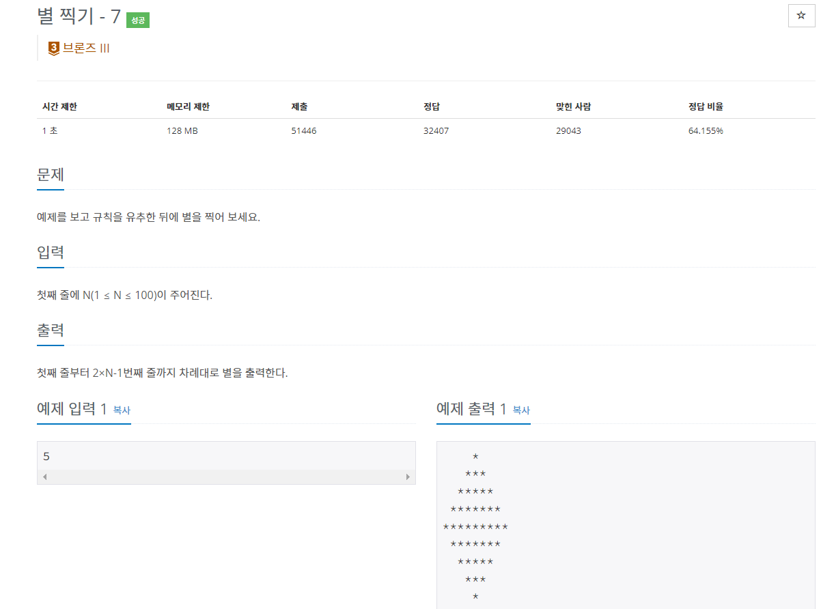Click the title 별 찍기 - 7
The height and width of the screenshot is (609, 821).
[79, 16]
